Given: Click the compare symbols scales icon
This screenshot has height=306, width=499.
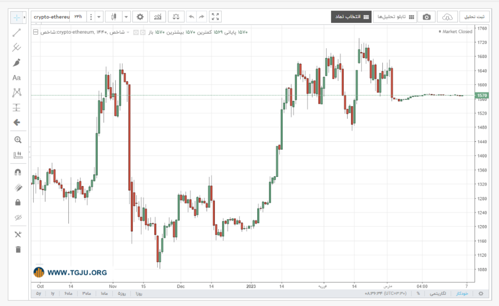Looking at the screenshot, I should (x=176, y=17).
